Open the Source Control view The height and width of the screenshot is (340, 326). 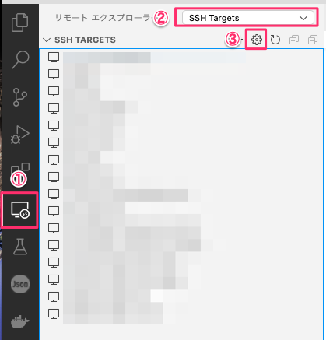20,97
